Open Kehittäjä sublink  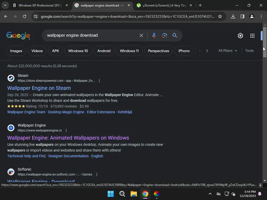point(125,112)
